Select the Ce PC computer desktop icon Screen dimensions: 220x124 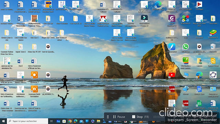point(186,76)
